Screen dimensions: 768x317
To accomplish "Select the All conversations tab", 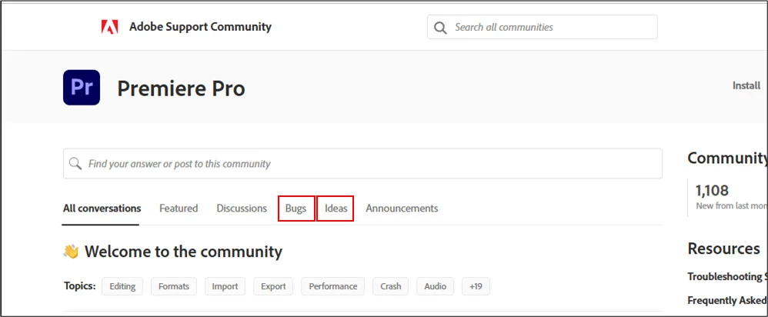I will (x=102, y=209).
